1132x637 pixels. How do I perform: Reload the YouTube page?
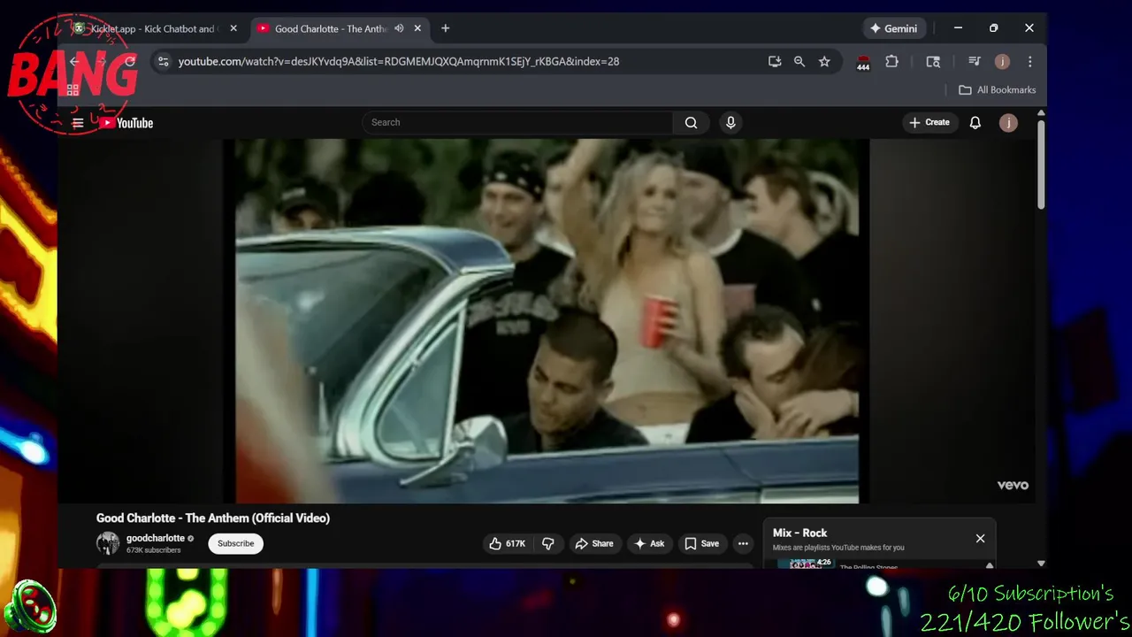click(130, 61)
